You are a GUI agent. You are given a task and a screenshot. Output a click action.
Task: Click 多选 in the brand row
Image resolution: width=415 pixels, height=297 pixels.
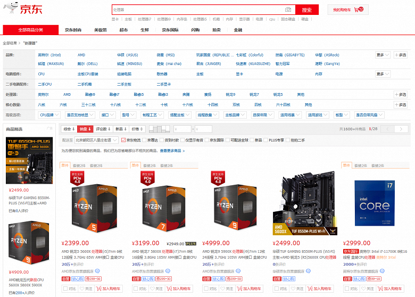tap(400, 55)
